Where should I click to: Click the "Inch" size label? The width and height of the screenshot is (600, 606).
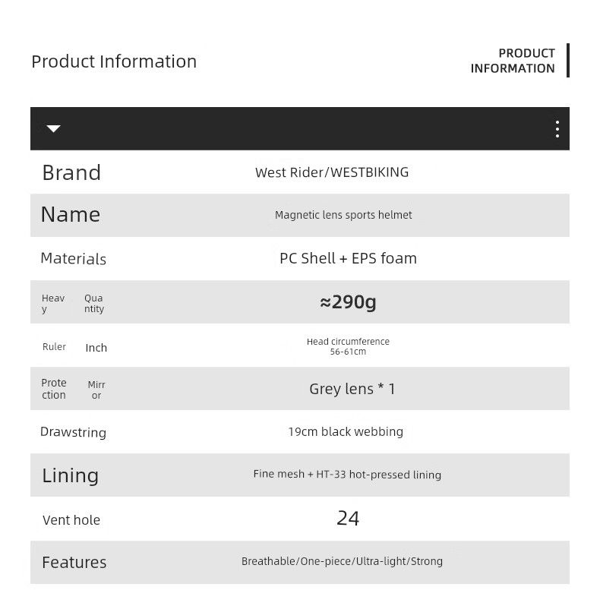pyautogui.click(x=96, y=348)
